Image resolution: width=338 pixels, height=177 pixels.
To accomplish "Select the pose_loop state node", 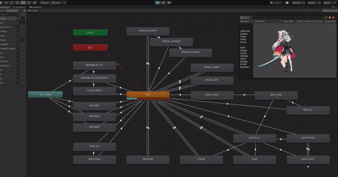I will 95,160.
